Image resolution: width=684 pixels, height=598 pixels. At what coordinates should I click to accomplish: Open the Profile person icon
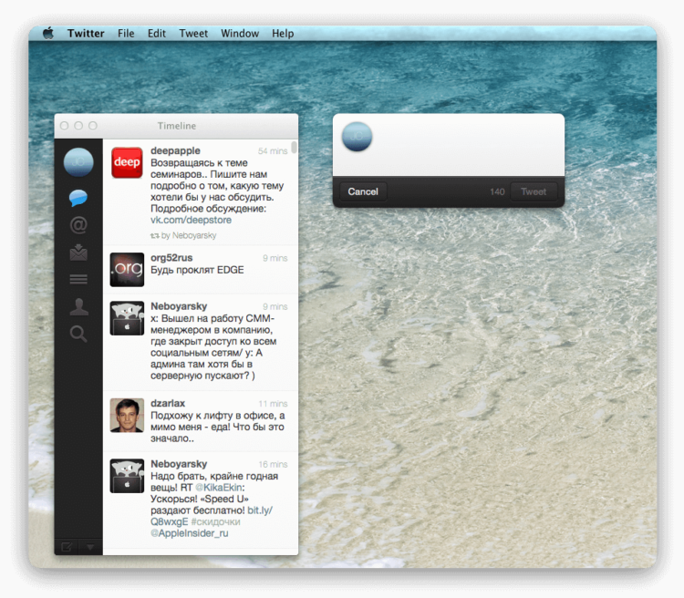tap(79, 306)
